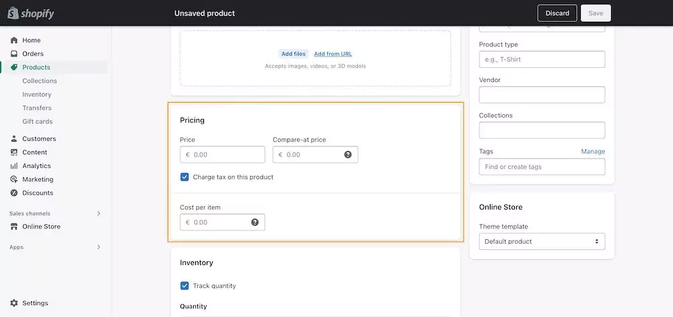This screenshot has width=673, height=317.
Task: Click the Compare-at price input field
Action: (315, 154)
